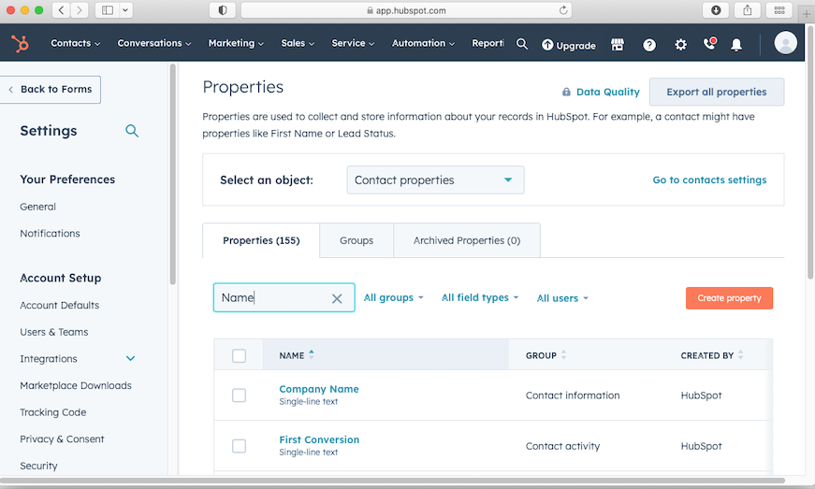The height and width of the screenshot is (489, 815).
Task: Switch to the Groups tab
Action: [357, 240]
